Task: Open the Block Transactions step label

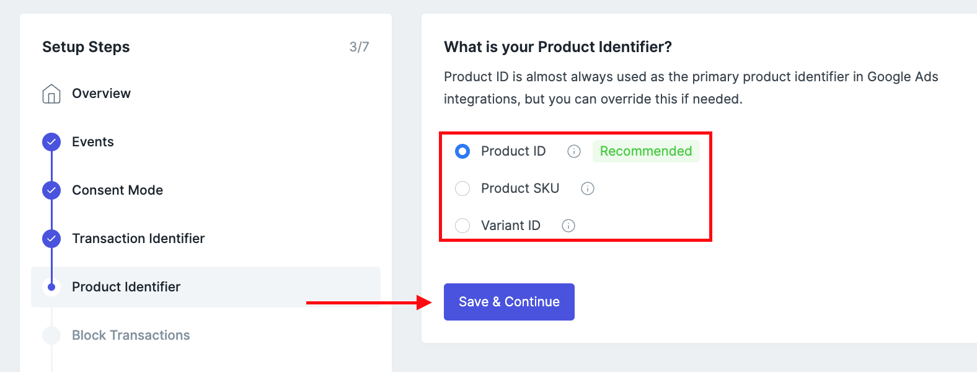Action: pyautogui.click(x=131, y=335)
